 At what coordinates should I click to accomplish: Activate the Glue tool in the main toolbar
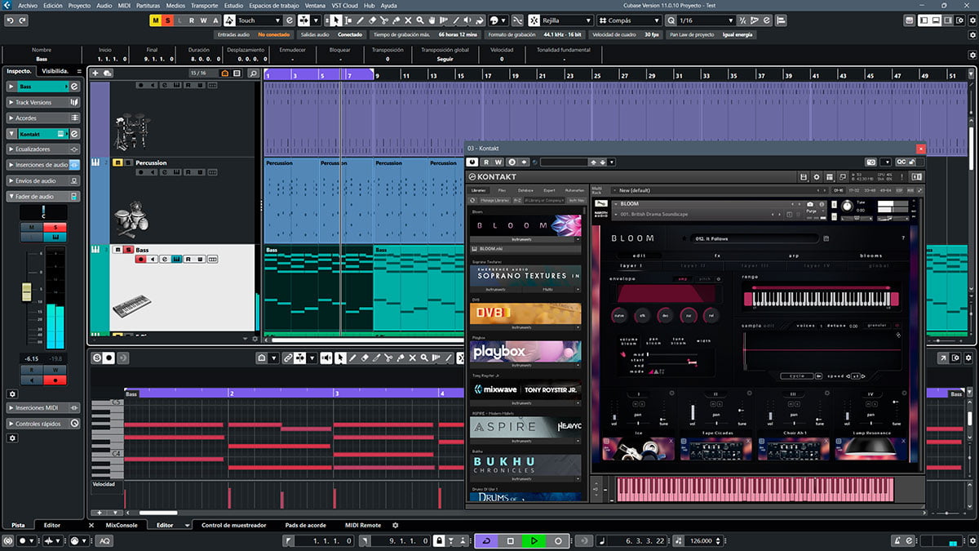click(397, 20)
